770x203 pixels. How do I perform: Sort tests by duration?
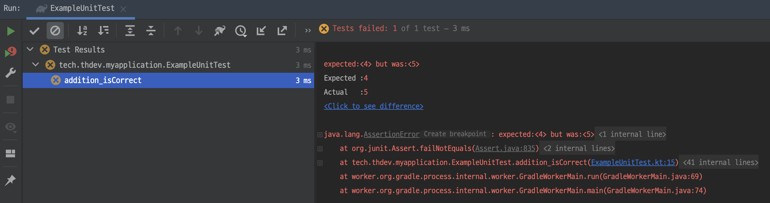(x=103, y=31)
